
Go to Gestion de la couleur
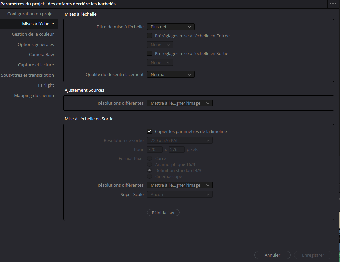click(33, 34)
